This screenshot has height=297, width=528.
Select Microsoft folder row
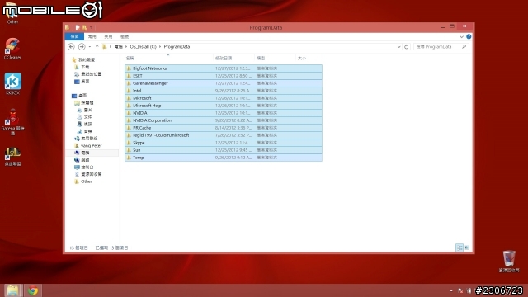[224, 98]
